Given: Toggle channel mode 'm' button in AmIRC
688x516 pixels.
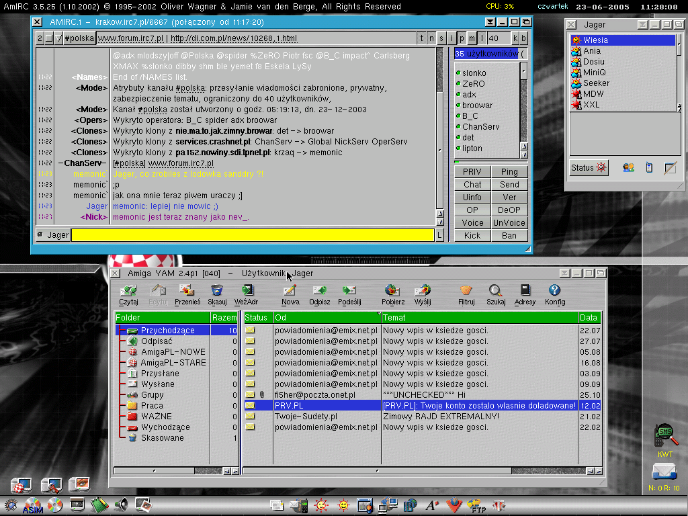Looking at the screenshot, I should coord(472,38).
